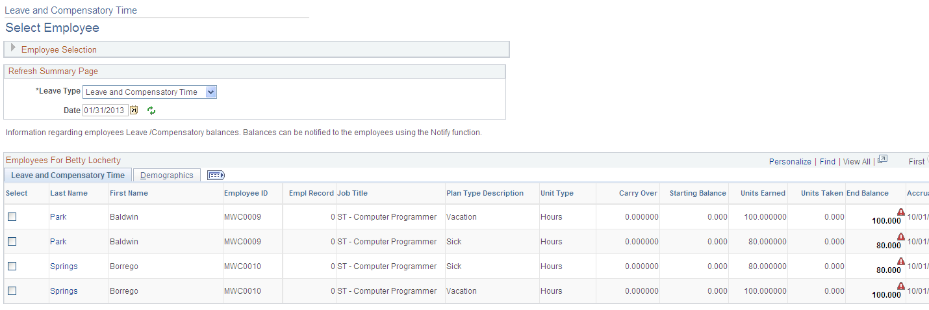The image size is (929, 310).
Task: Open the calendar picker beside Date field
Action: (x=134, y=110)
